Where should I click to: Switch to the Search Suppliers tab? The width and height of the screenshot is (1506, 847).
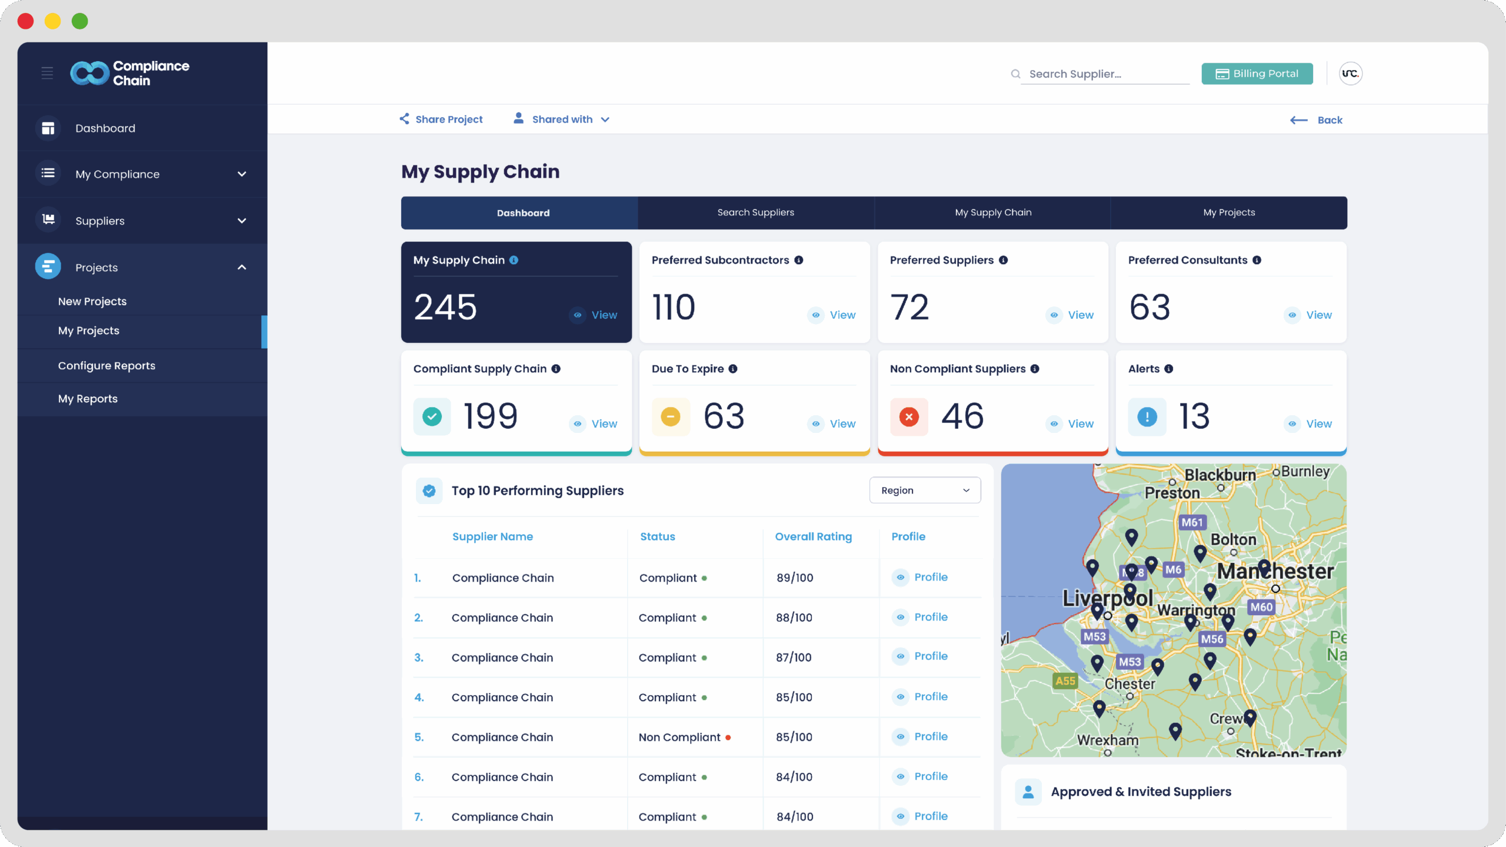point(755,212)
